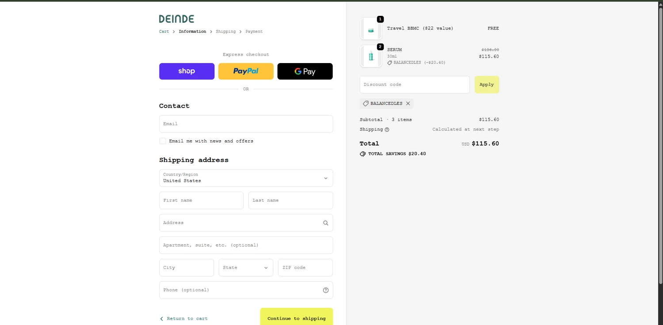Click the "Express checkout" label
Image resolution: width=663 pixels, height=325 pixels.
click(246, 55)
